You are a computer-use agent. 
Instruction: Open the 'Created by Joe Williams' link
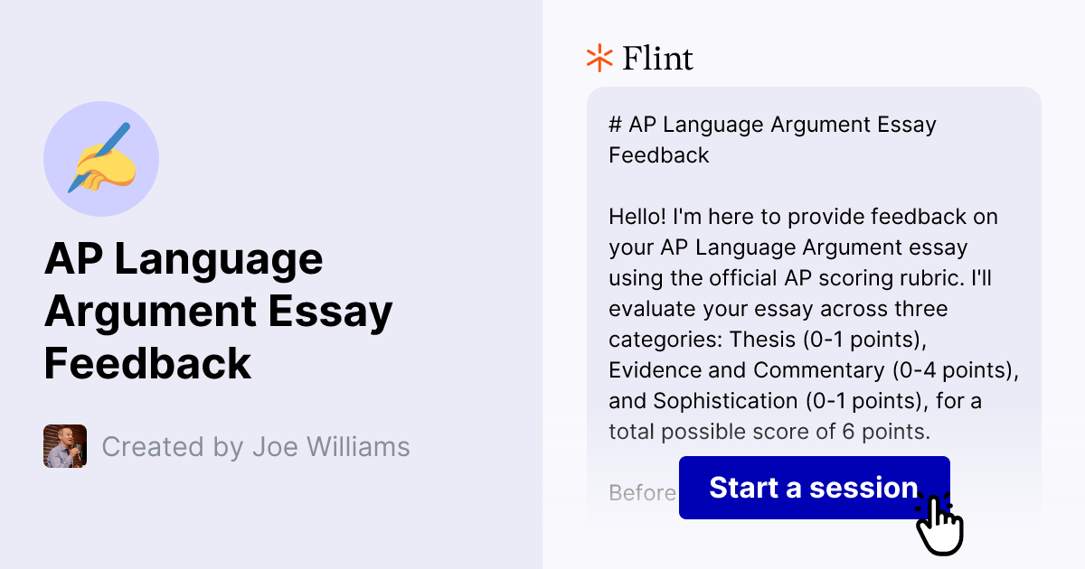point(256,446)
